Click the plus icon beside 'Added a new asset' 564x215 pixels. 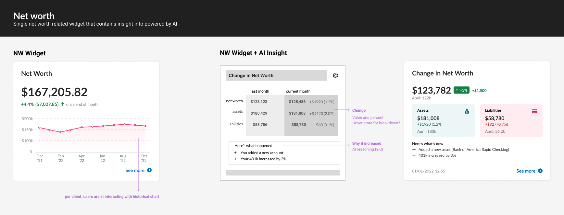click(x=414, y=150)
